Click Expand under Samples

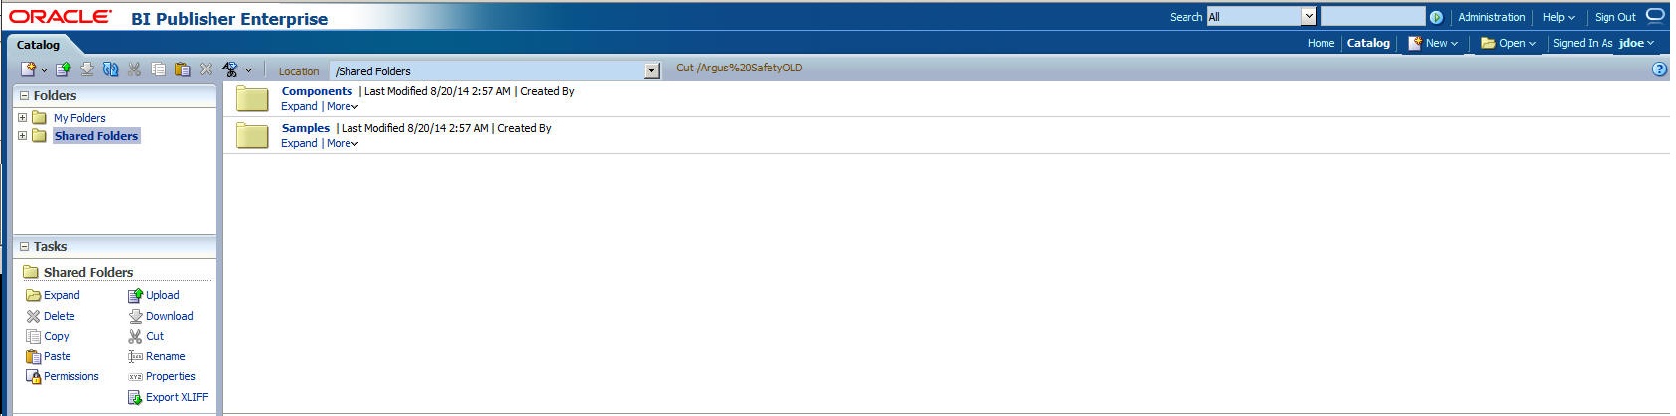(299, 143)
